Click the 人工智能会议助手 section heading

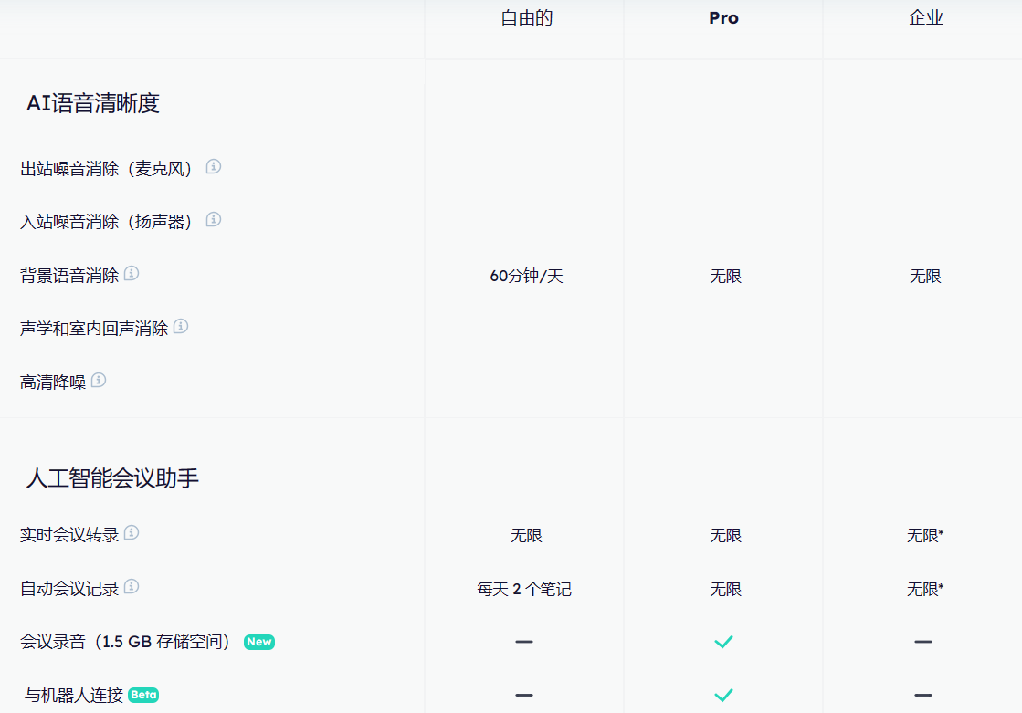[112, 478]
